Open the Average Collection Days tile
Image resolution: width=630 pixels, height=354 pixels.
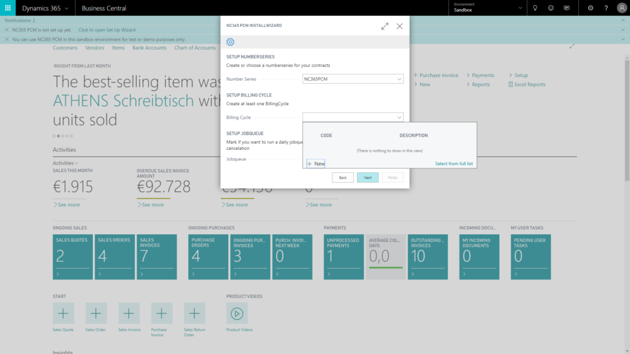386,257
